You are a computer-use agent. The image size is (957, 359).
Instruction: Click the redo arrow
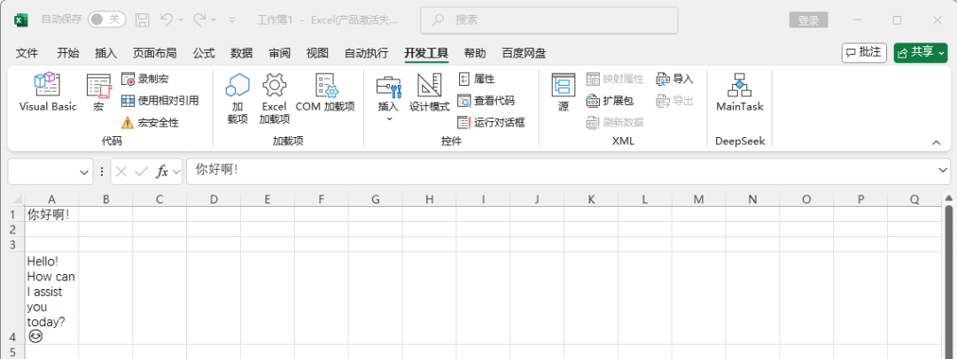[199, 19]
